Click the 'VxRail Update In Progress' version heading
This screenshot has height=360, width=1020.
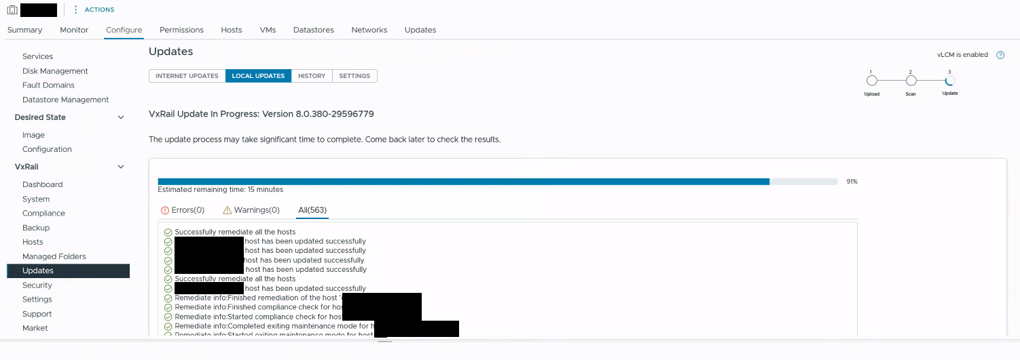(261, 114)
